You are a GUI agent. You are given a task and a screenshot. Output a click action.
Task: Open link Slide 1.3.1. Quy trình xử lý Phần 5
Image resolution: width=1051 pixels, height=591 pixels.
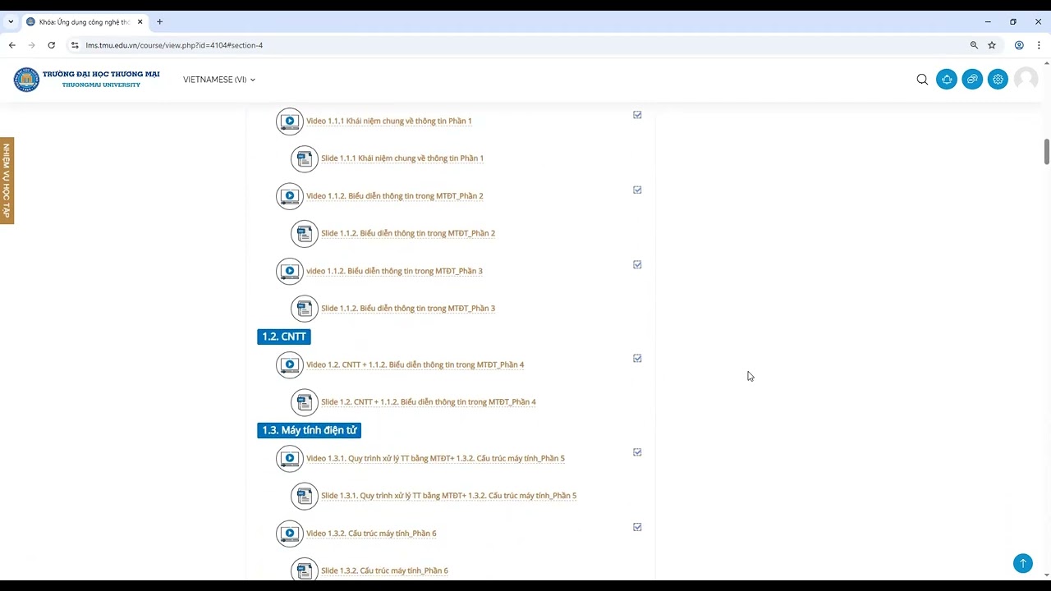(449, 496)
